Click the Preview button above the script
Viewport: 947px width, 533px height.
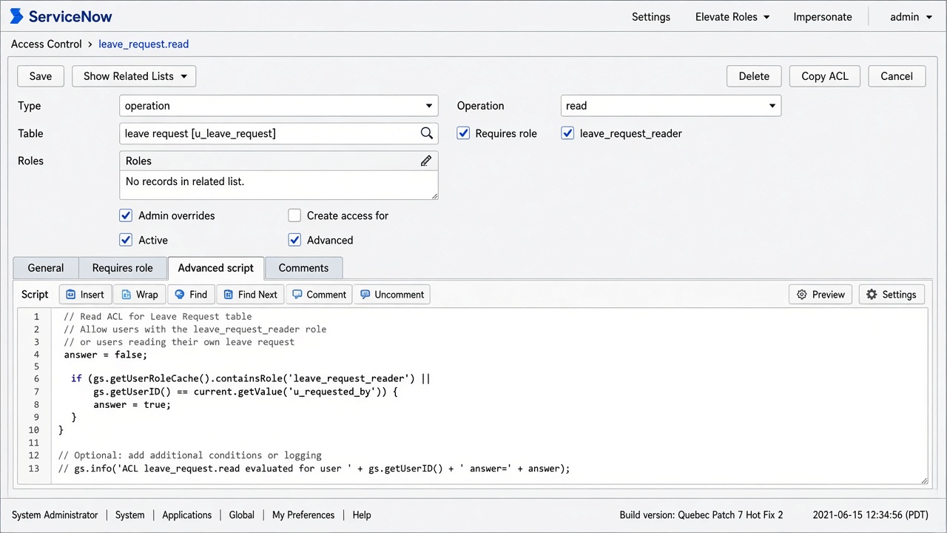pos(820,295)
